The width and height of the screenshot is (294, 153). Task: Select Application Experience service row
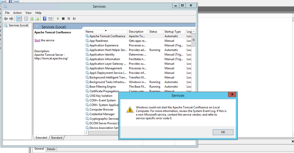[138, 45]
